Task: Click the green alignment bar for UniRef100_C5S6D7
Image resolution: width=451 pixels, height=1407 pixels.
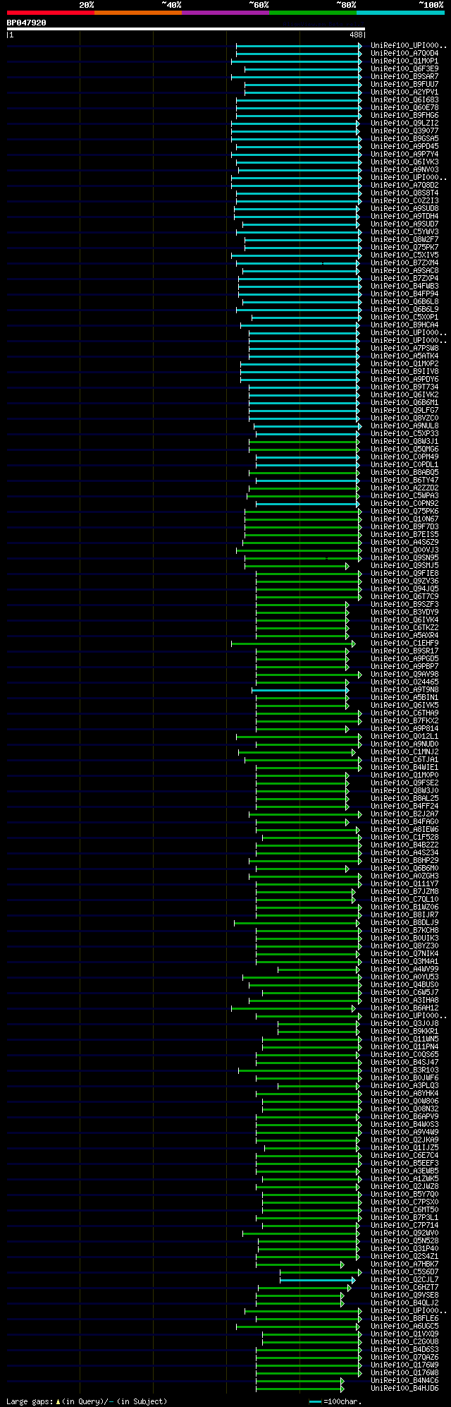Action: (321, 1272)
